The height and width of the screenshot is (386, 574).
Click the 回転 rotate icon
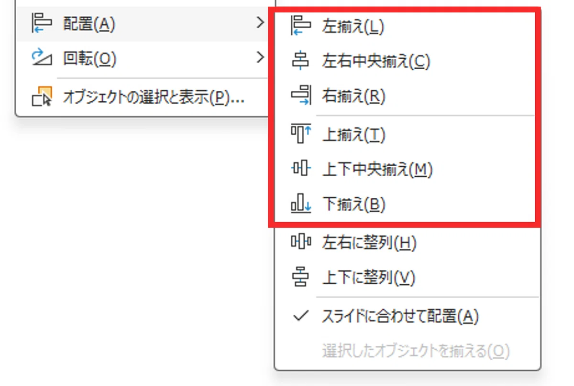[42, 58]
